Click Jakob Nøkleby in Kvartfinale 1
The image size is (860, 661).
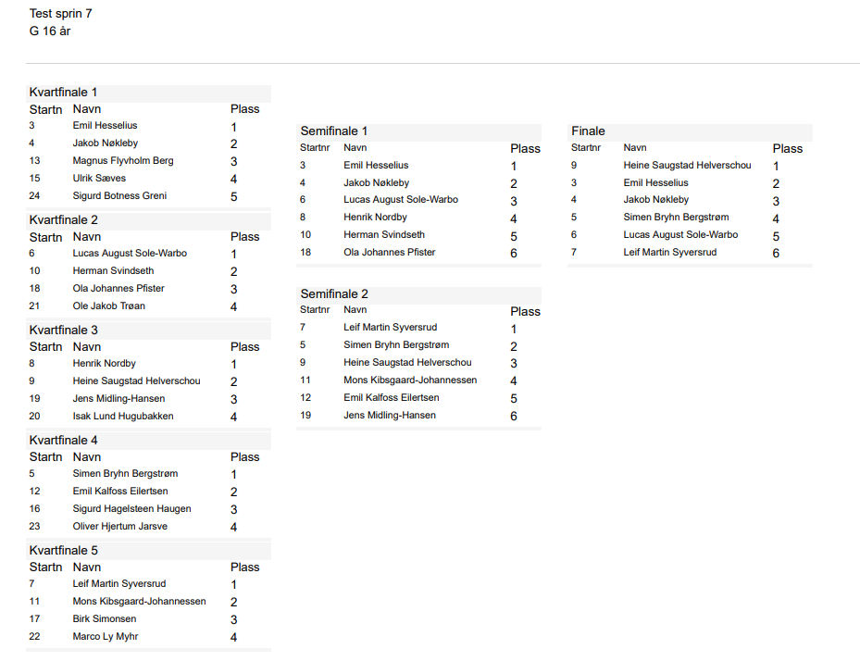tap(106, 143)
